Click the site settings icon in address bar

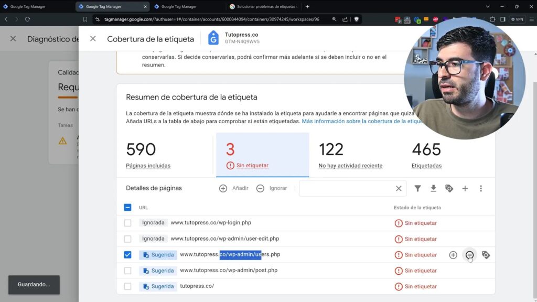(98, 19)
